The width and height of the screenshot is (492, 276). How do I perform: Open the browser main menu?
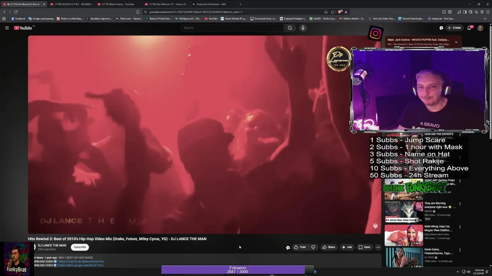click(x=487, y=12)
